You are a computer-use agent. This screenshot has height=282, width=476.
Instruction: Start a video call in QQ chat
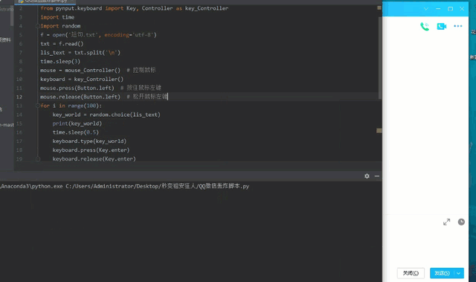(x=441, y=26)
